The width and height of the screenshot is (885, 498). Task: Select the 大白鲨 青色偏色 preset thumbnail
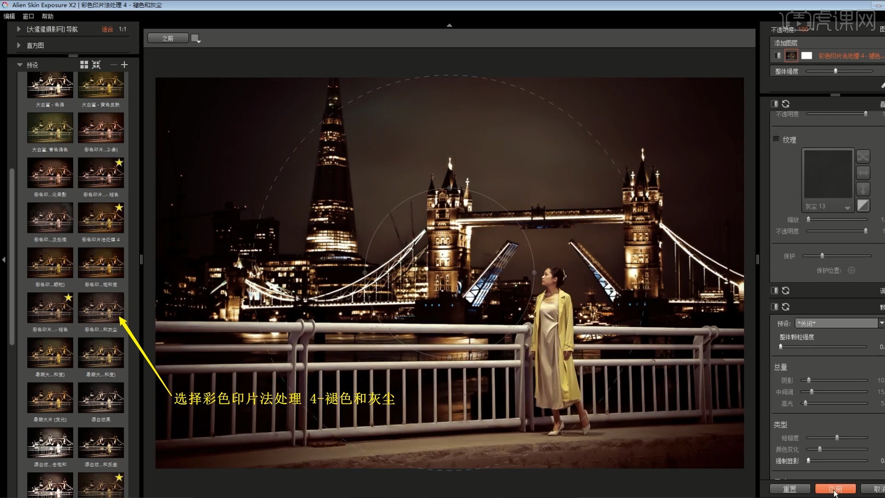[50, 128]
